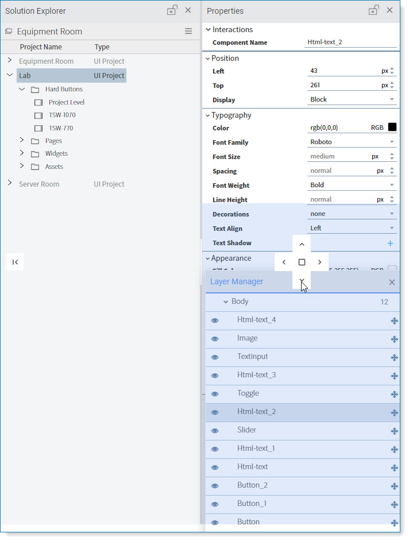Viewport: 409px width, 541px height.
Task: Collapse the Typography section
Action: coord(208,115)
